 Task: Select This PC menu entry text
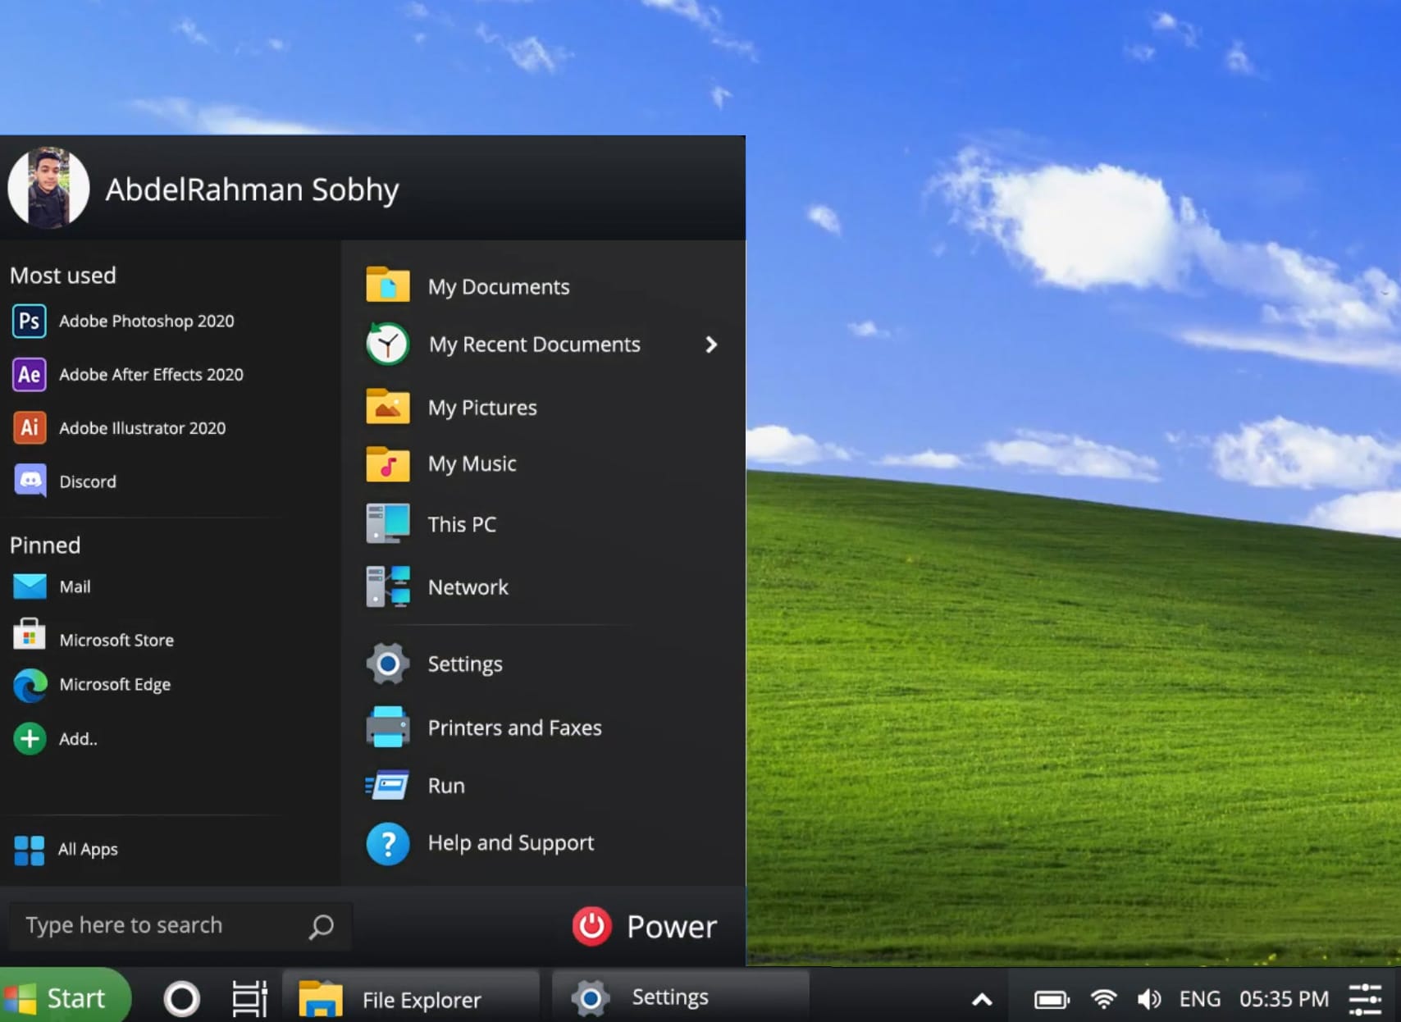[462, 524]
